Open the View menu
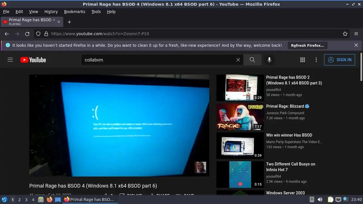 tap(33, 12)
